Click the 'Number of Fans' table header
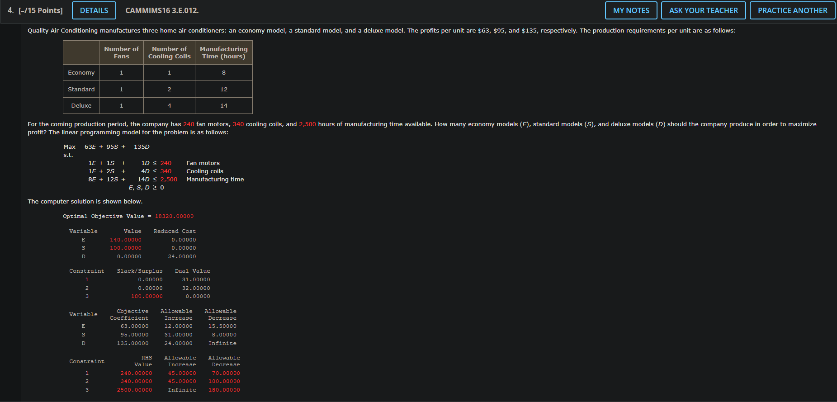The width and height of the screenshot is (837, 402). coord(121,52)
